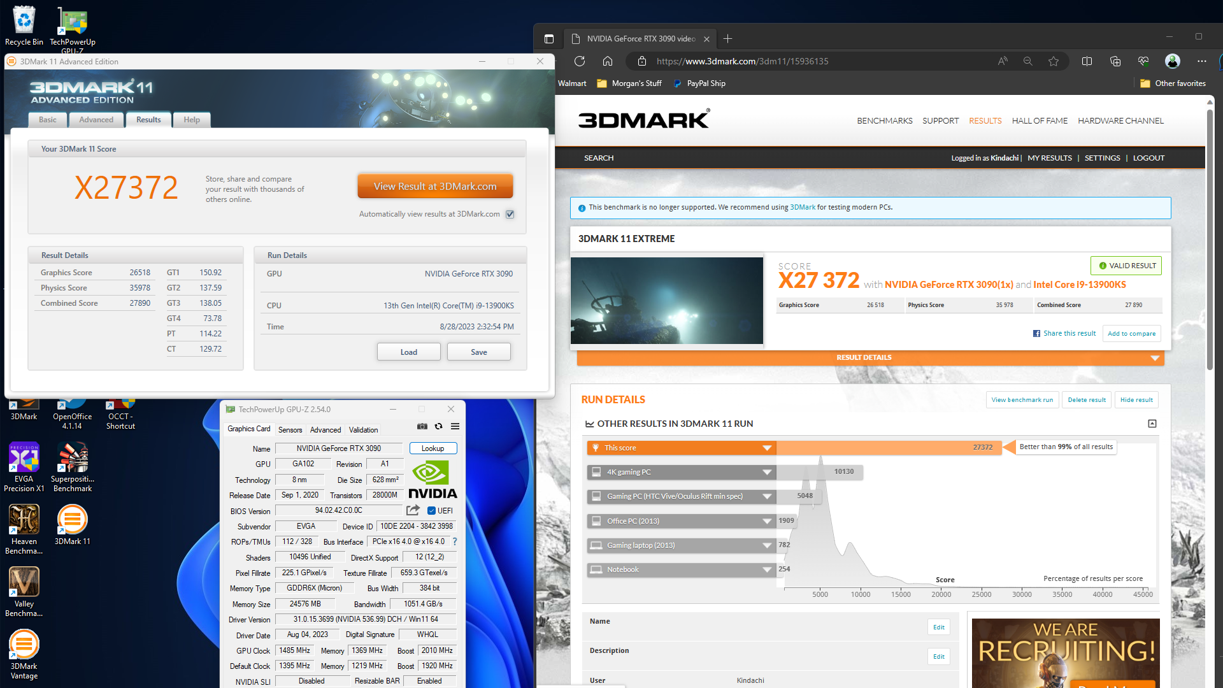Add page to favorites star icon
Viewport: 1223px width, 688px height.
[1053, 61]
